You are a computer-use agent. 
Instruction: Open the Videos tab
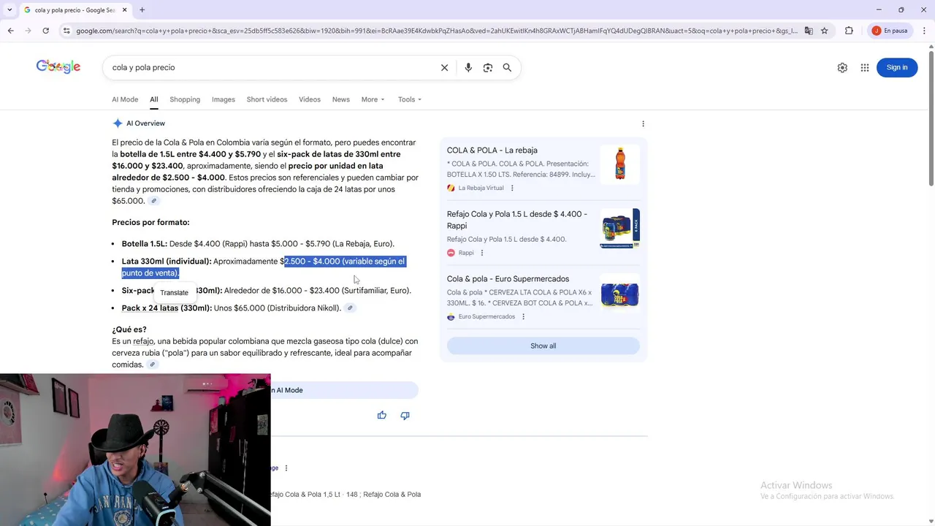[310, 99]
